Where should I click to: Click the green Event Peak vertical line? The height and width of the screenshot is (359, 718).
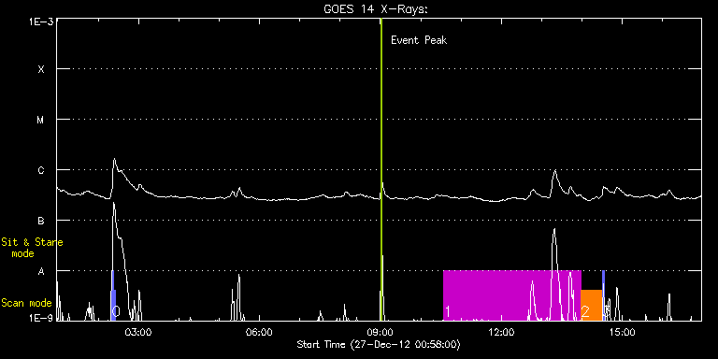(381, 169)
